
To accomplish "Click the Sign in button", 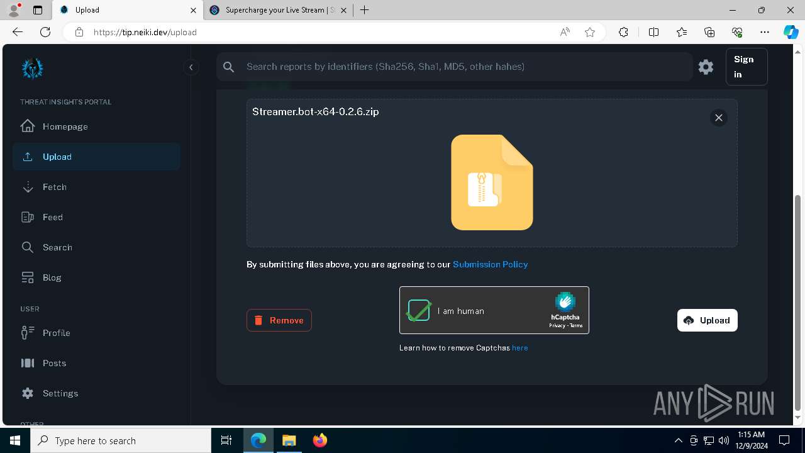I will [x=747, y=67].
